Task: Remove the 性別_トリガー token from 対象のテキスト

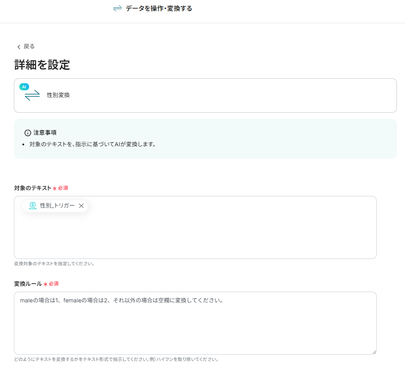Action: point(81,206)
